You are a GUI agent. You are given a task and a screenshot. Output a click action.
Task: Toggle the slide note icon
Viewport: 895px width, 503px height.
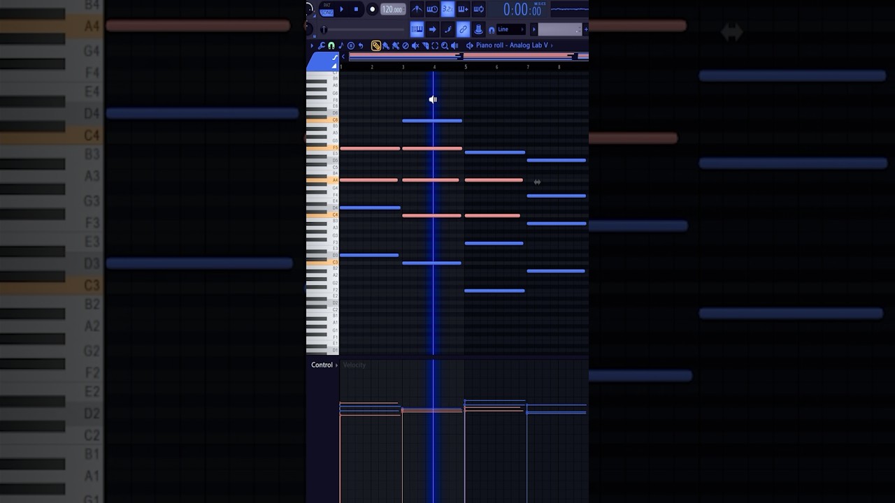tap(335, 57)
